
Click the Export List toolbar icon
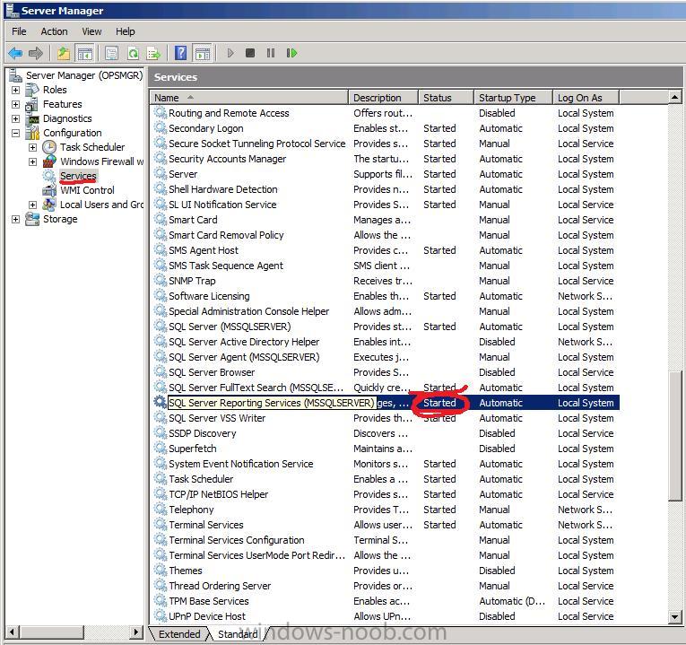(153, 54)
